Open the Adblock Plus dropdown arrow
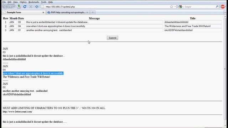Screen dimensions: 228x128 tap(225, 7)
